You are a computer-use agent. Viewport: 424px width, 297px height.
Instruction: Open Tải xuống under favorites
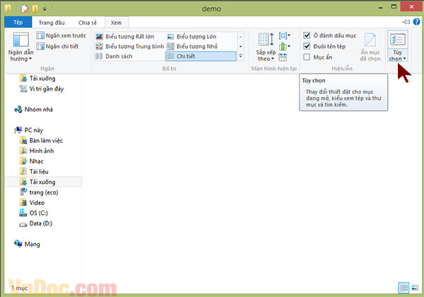pyautogui.click(x=38, y=78)
